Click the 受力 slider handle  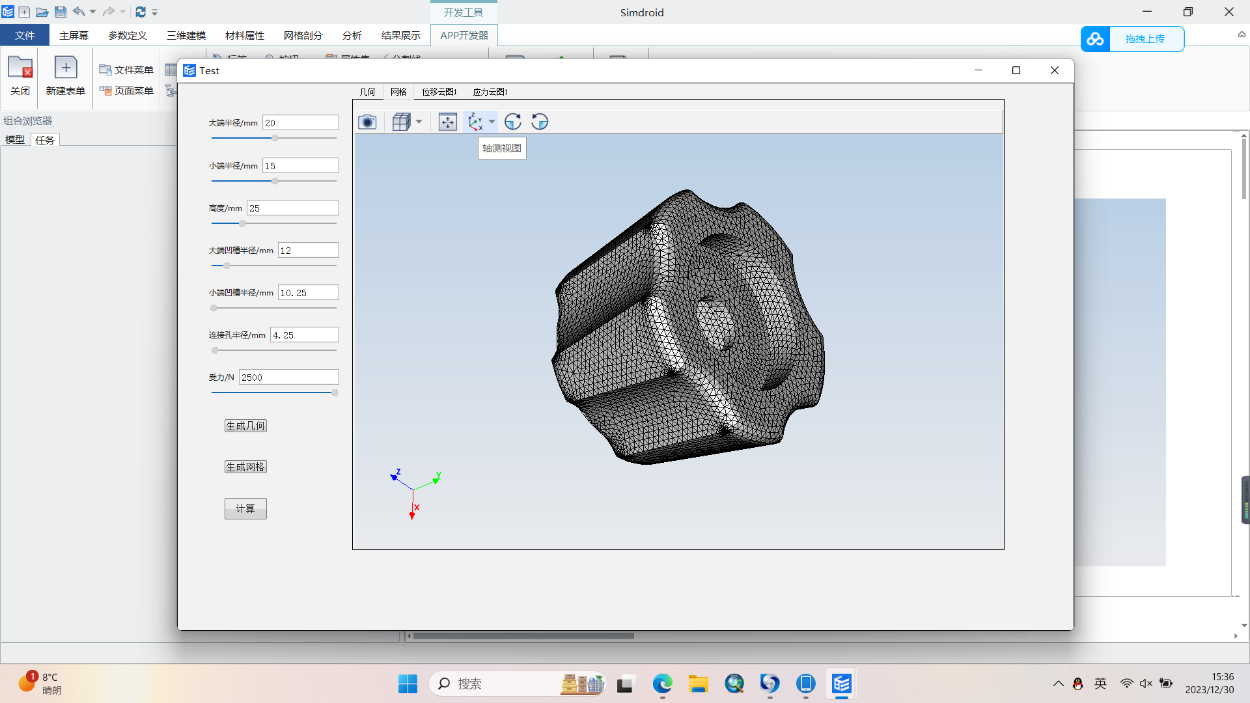coord(335,393)
